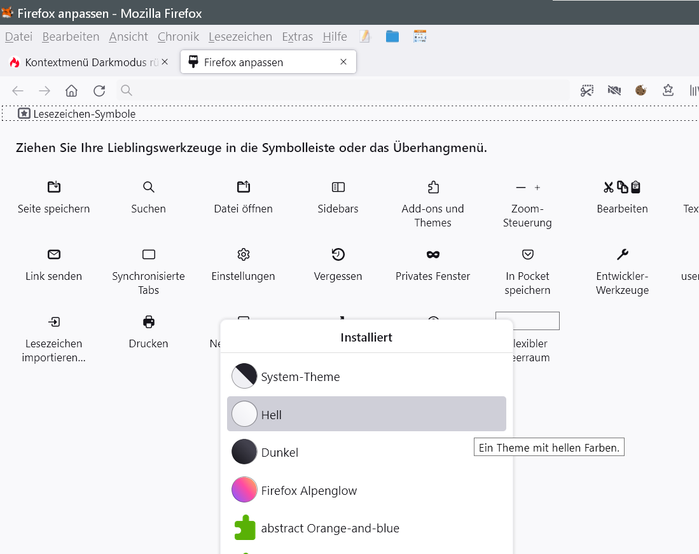Image resolution: width=699 pixels, height=554 pixels.
Task: Click the In Pocket speichern icon
Action: [x=527, y=254]
